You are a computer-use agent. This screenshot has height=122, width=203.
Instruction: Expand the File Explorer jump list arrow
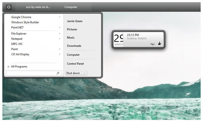pos(60,34)
